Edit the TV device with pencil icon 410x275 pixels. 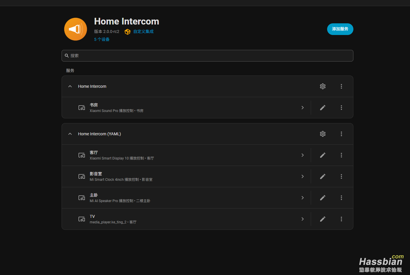pos(322,219)
